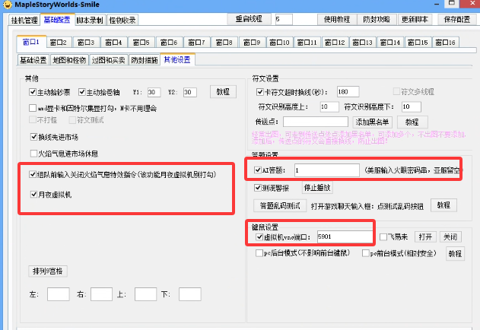Click the MapleStoryWorlds app icon in title bar
This screenshot has width=480, height=330.
(7, 5)
